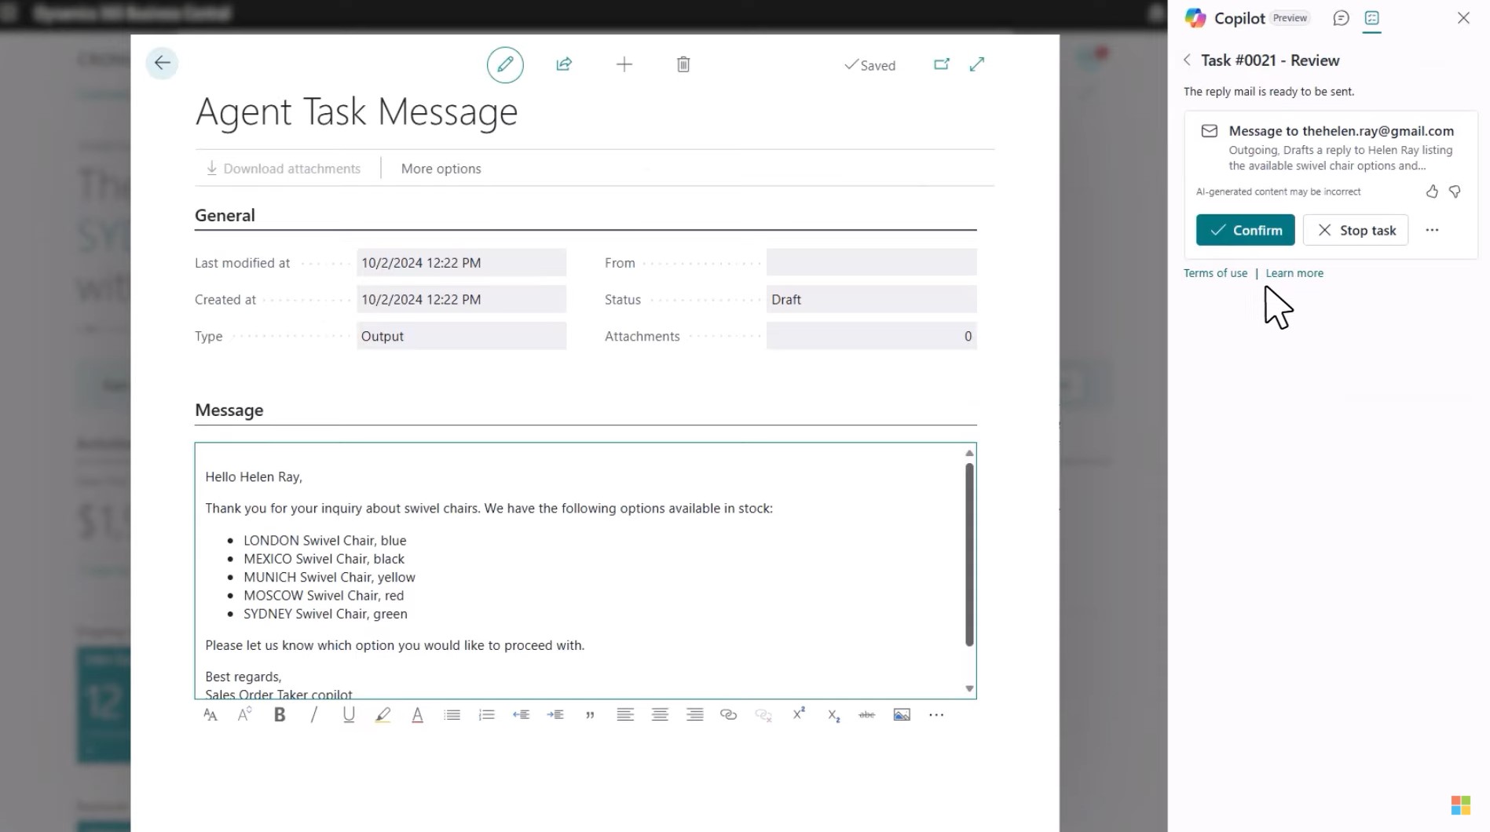
Task: Insert an image
Action: tap(902, 715)
